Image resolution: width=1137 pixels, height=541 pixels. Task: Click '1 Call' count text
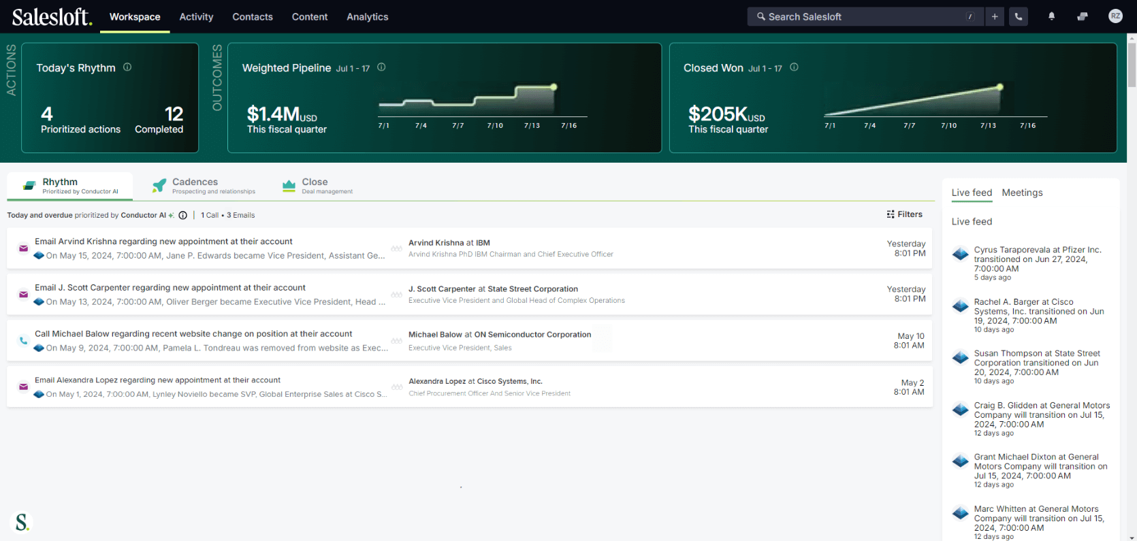(210, 215)
